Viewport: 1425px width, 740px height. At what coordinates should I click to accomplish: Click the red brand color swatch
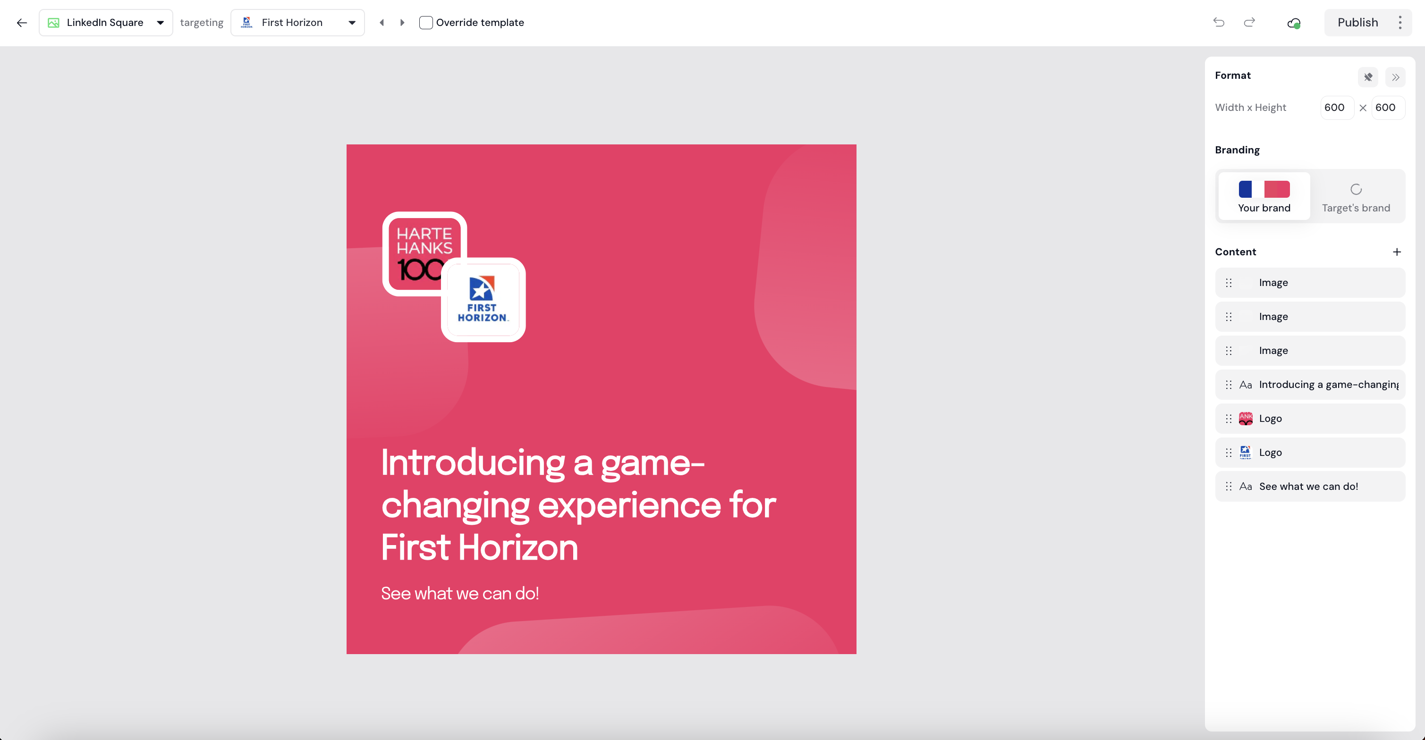[x=1277, y=189]
